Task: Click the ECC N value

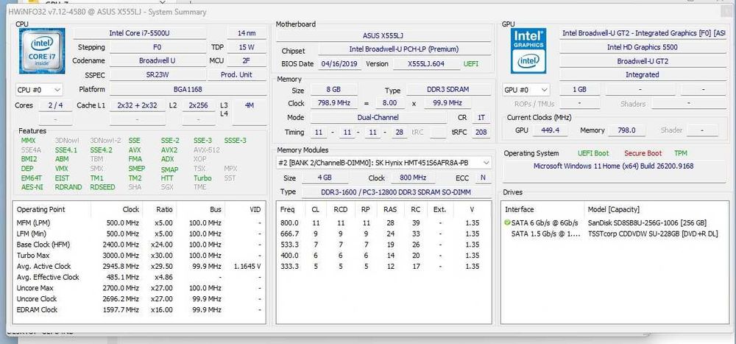Action: pyautogui.click(x=483, y=178)
